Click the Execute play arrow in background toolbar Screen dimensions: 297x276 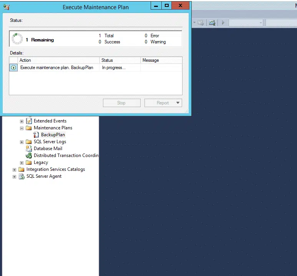click(223, 23)
